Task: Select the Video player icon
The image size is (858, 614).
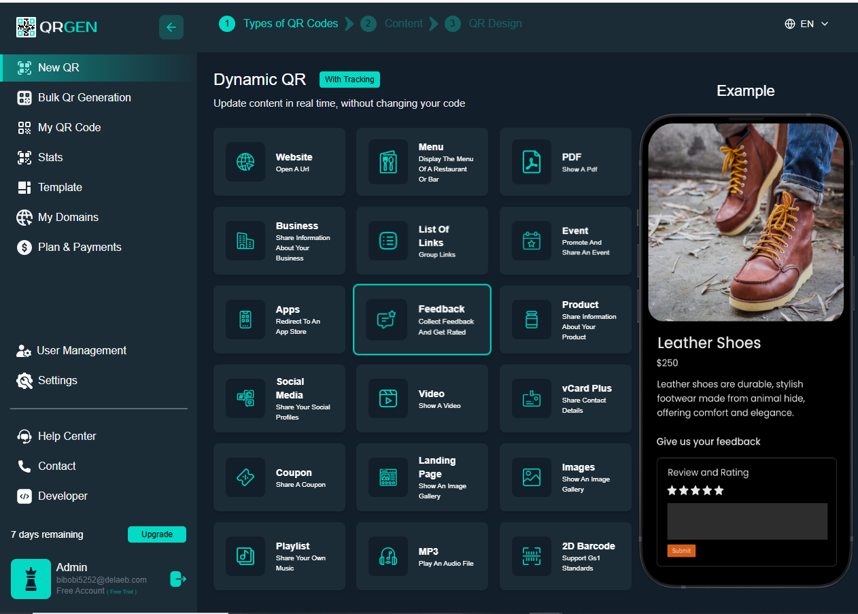Action: tap(388, 398)
